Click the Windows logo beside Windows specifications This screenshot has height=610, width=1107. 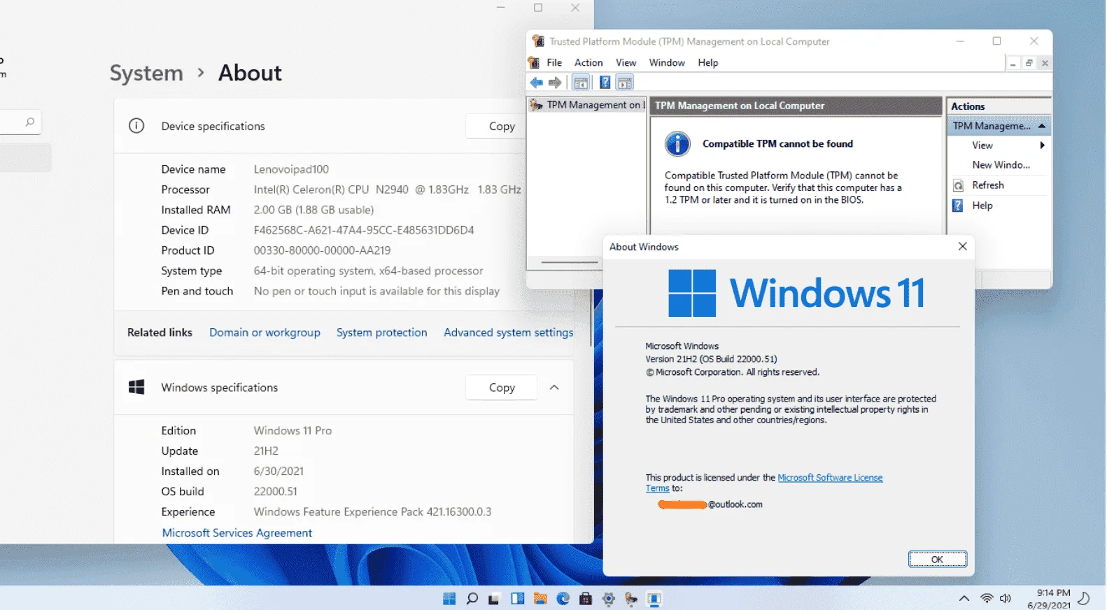[136, 387]
